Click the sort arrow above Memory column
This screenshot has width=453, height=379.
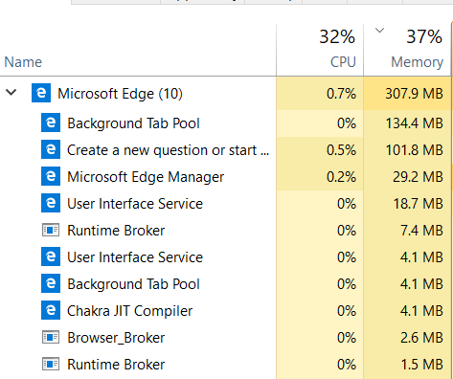379,31
